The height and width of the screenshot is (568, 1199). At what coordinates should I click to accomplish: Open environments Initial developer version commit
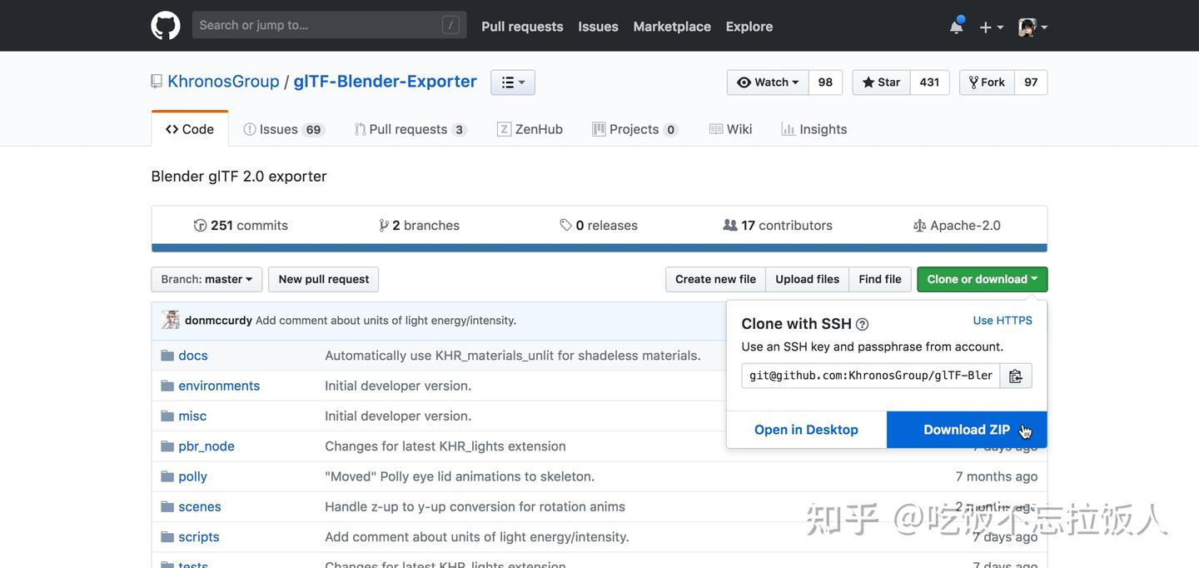398,386
